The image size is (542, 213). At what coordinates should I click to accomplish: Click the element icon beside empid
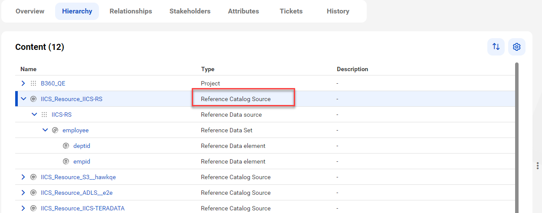pyautogui.click(x=66, y=161)
